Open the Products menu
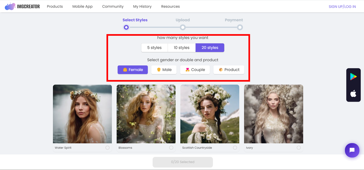This screenshot has height=170, width=364. (55, 6)
